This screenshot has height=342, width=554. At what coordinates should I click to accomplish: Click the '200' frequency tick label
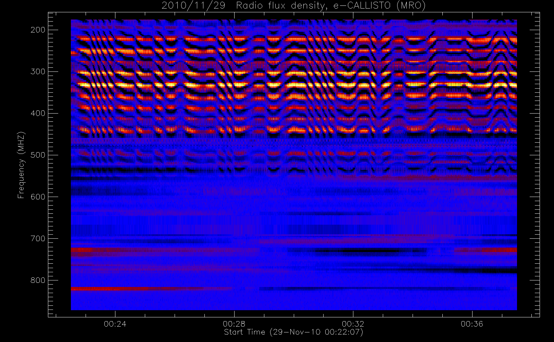point(38,30)
